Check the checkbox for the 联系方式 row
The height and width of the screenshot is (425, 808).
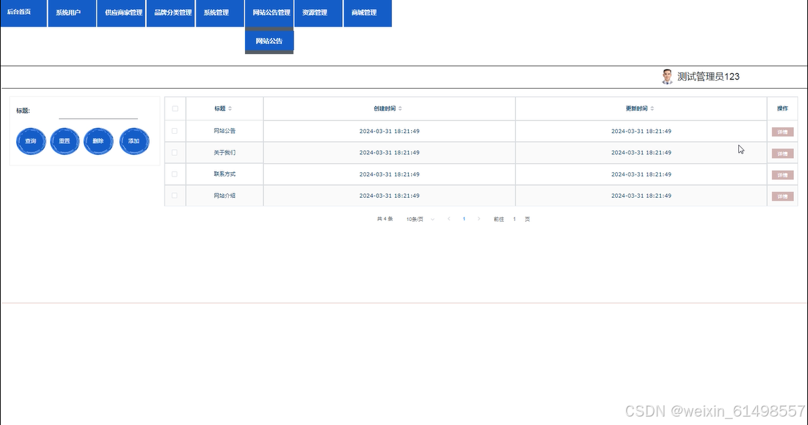pos(175,174)
